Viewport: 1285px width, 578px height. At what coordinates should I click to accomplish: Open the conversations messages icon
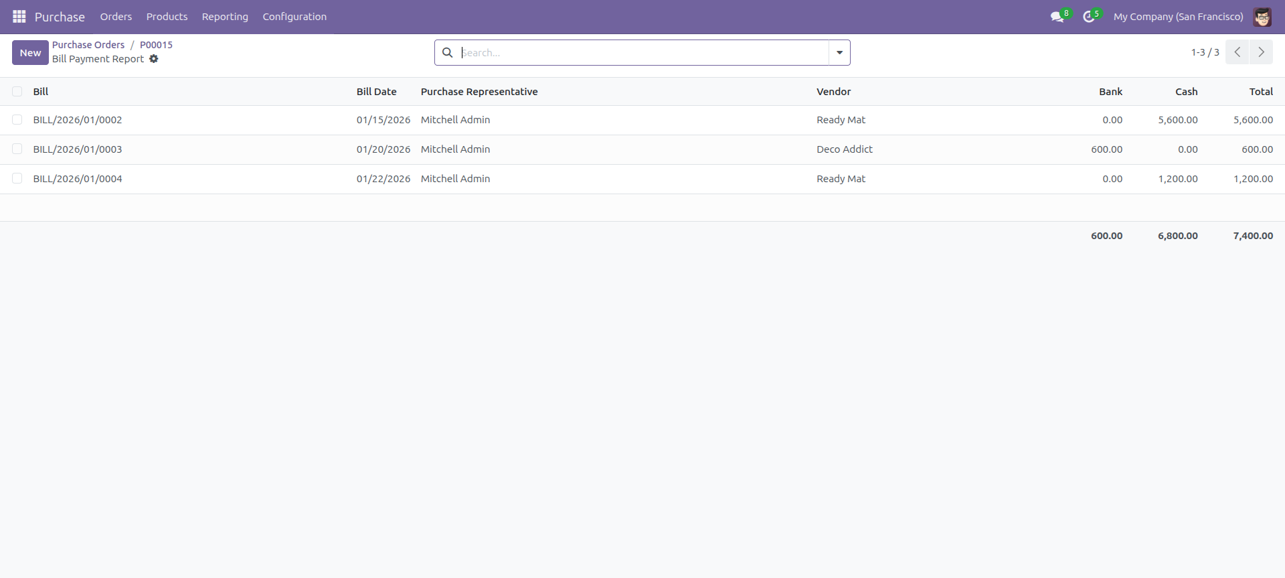tap(1057, 17)
